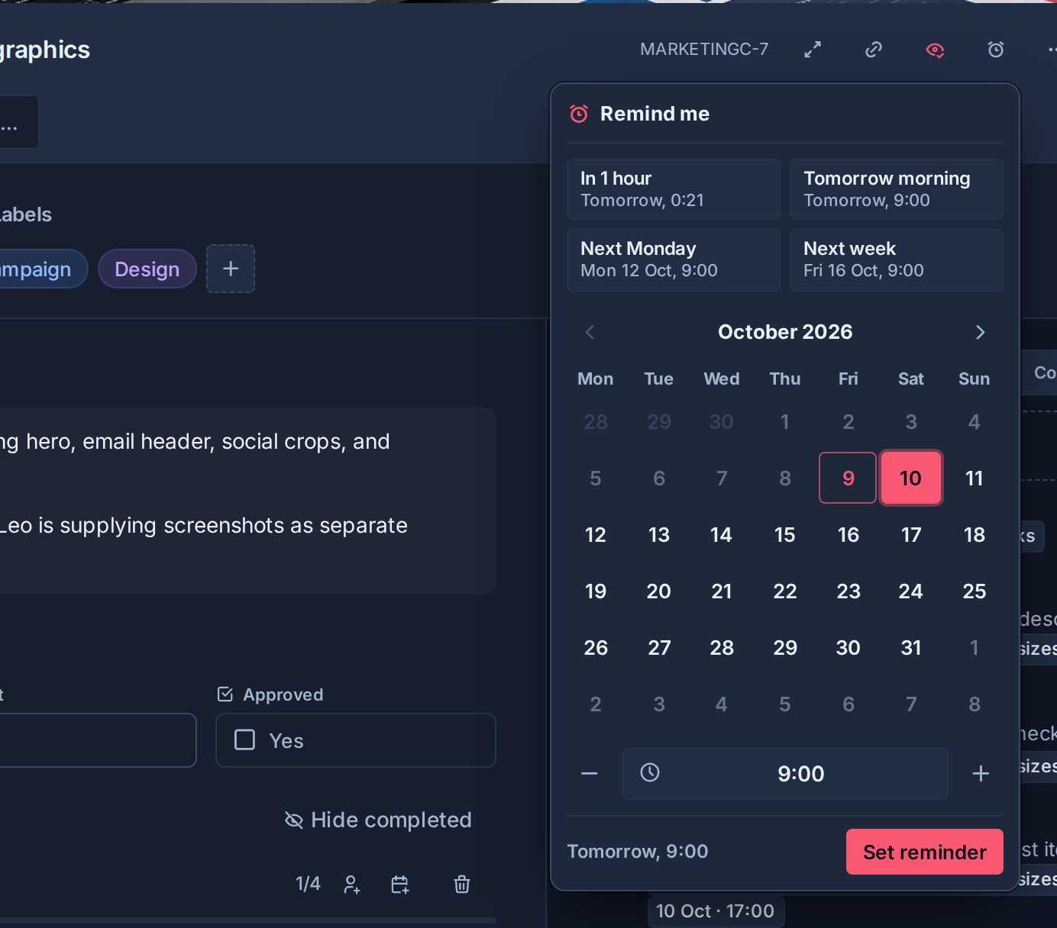Open the reminder alarm clock icon
The height and width of the screenshot is (928, 1057).
pos(996,50)
